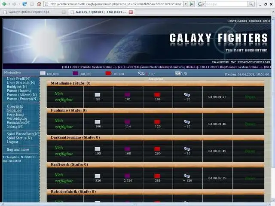Open Forum (Allianz)(N) link

(x=22, y=95)
